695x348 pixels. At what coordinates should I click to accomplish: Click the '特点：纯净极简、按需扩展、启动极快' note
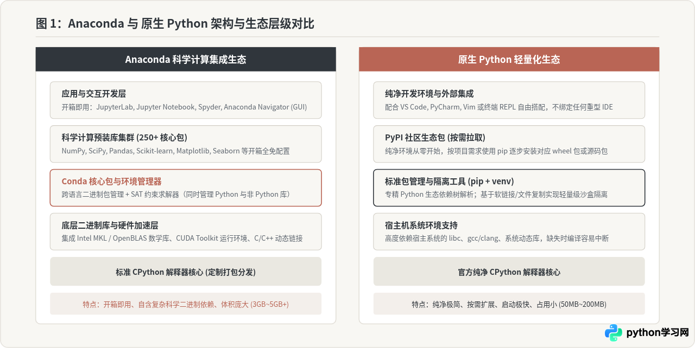pos(509,304)
